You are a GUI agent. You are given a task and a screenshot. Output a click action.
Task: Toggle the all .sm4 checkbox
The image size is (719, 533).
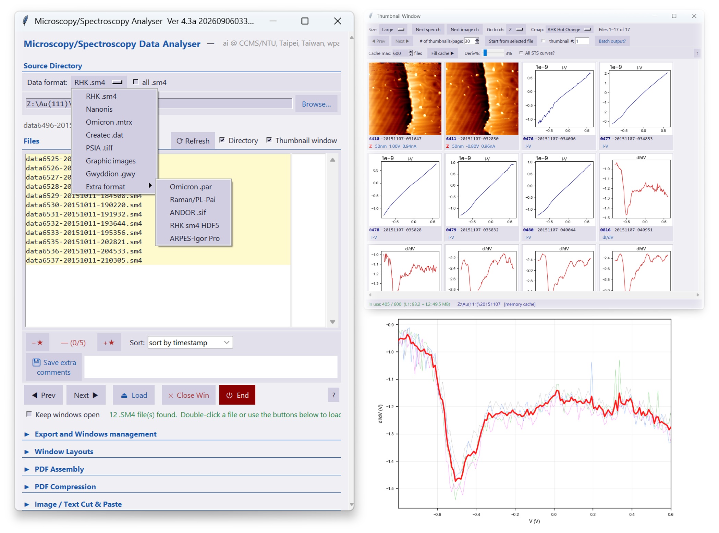tap(136, 82)
